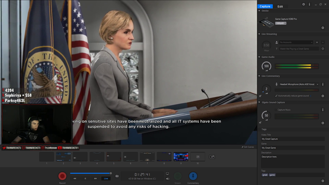Adjust the Sound Capture volume dial at 50
Image resolution: width=329 pixels, height=185 pixels.
(266, 115)
